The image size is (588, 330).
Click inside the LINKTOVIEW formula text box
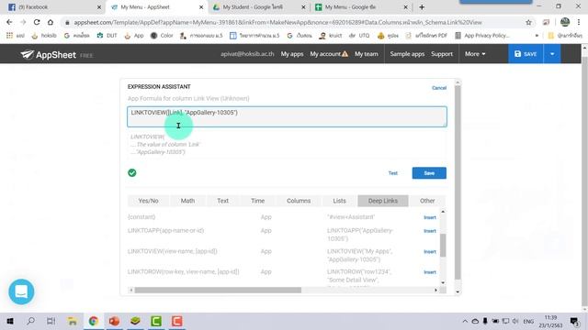point(287,116)
